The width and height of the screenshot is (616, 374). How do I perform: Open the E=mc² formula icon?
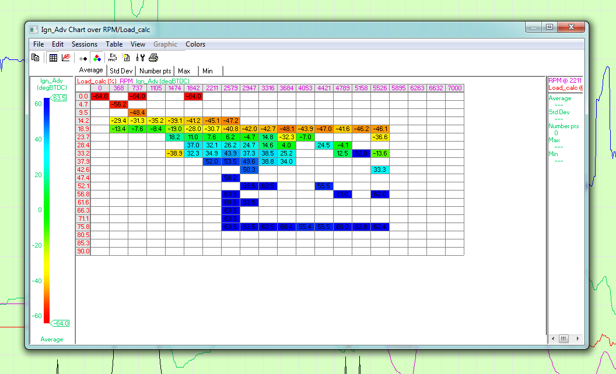coord(113,58)
